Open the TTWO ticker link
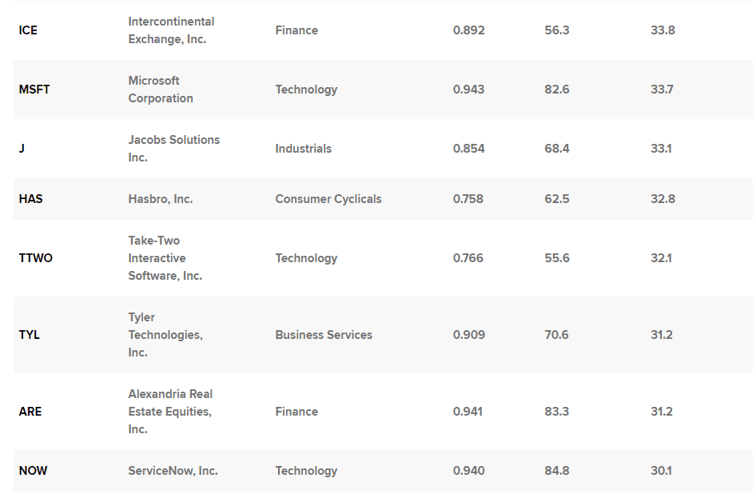The height and width of the screenshot is (494, 756). [35, 258]
